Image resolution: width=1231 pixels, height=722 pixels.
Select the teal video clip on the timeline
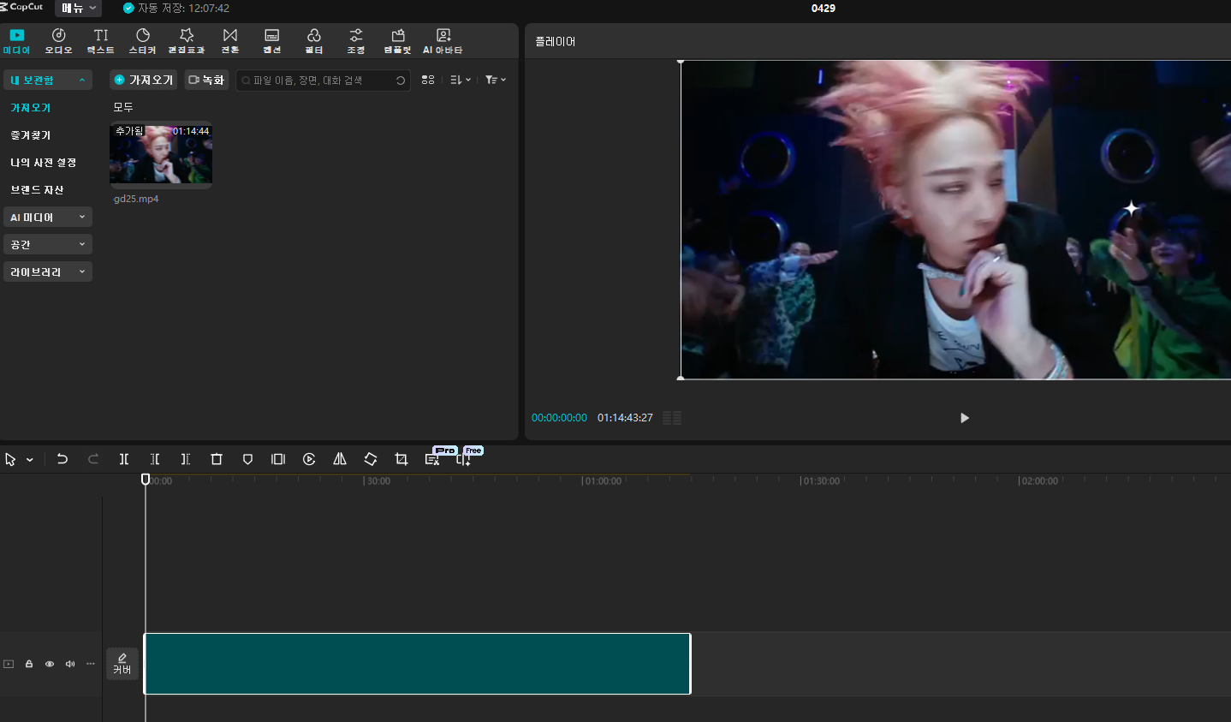(417, 664)
